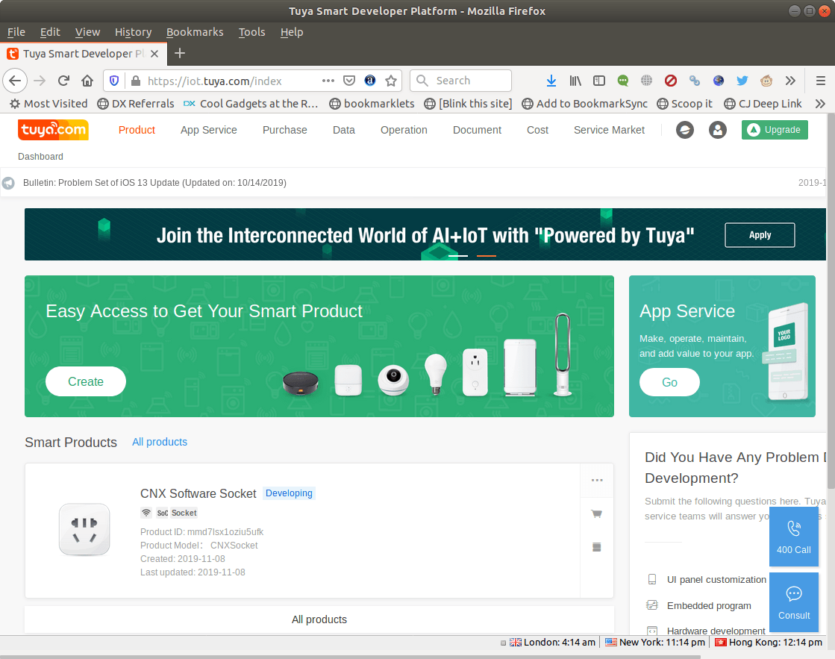The height and width of the screenshot is (659, 835).
Task: Bookmark this page with the star icon
Action: click(391, 81)
